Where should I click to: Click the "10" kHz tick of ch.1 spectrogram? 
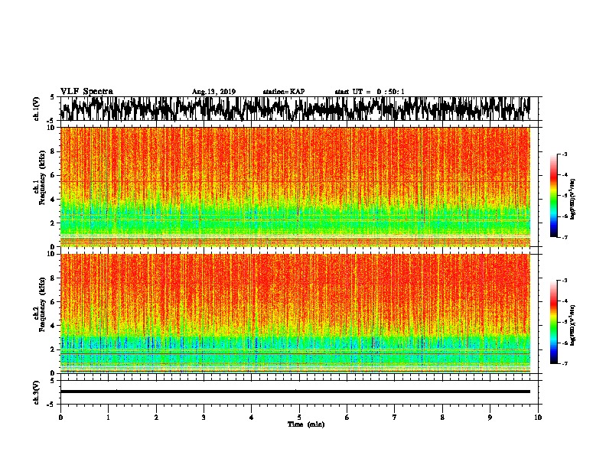50,128
